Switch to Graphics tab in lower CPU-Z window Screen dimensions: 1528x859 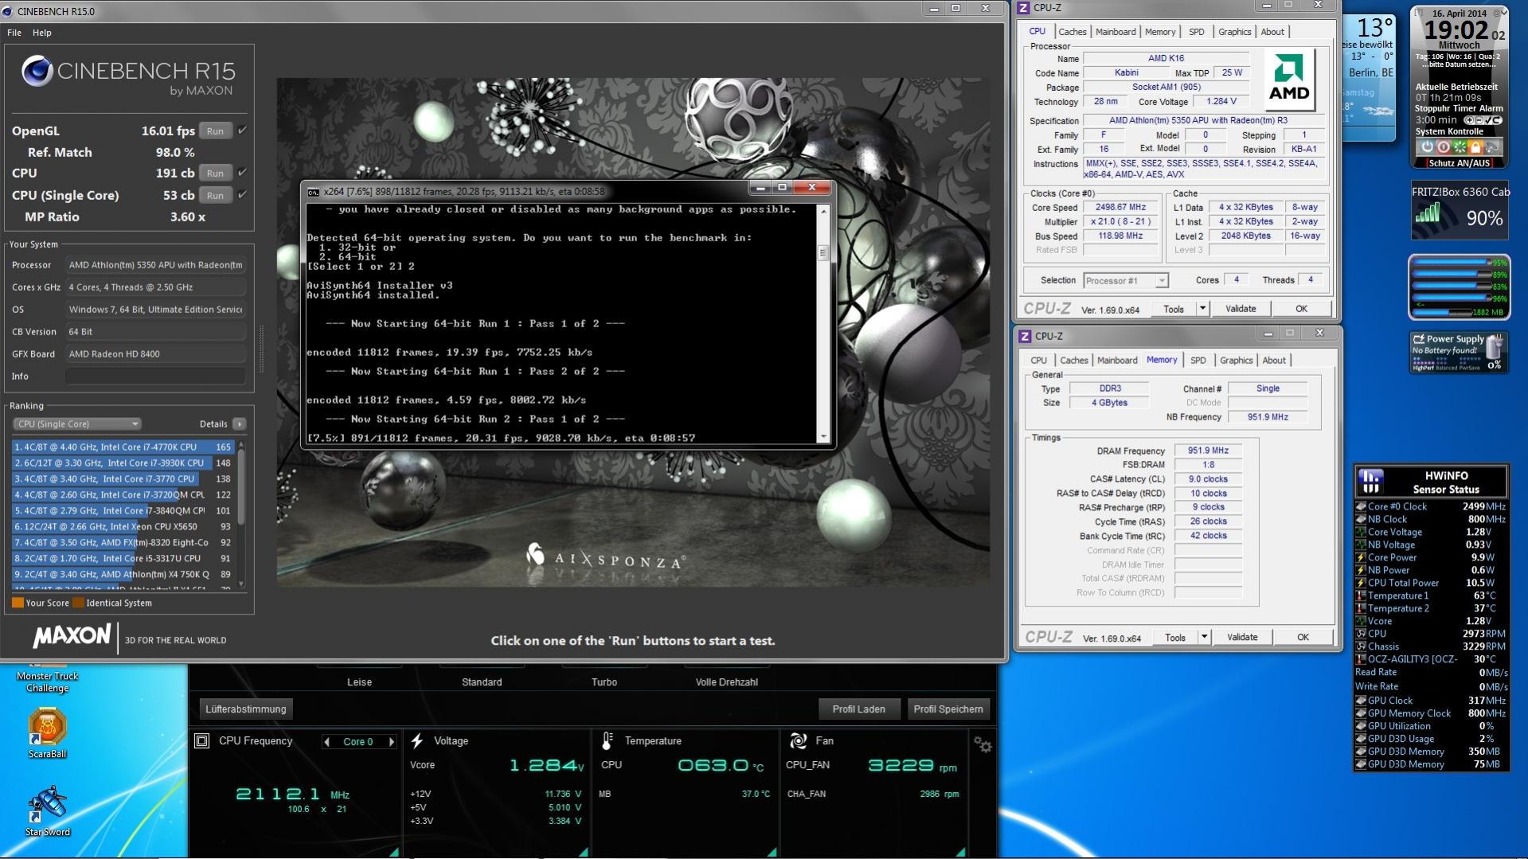point(1236,361)
